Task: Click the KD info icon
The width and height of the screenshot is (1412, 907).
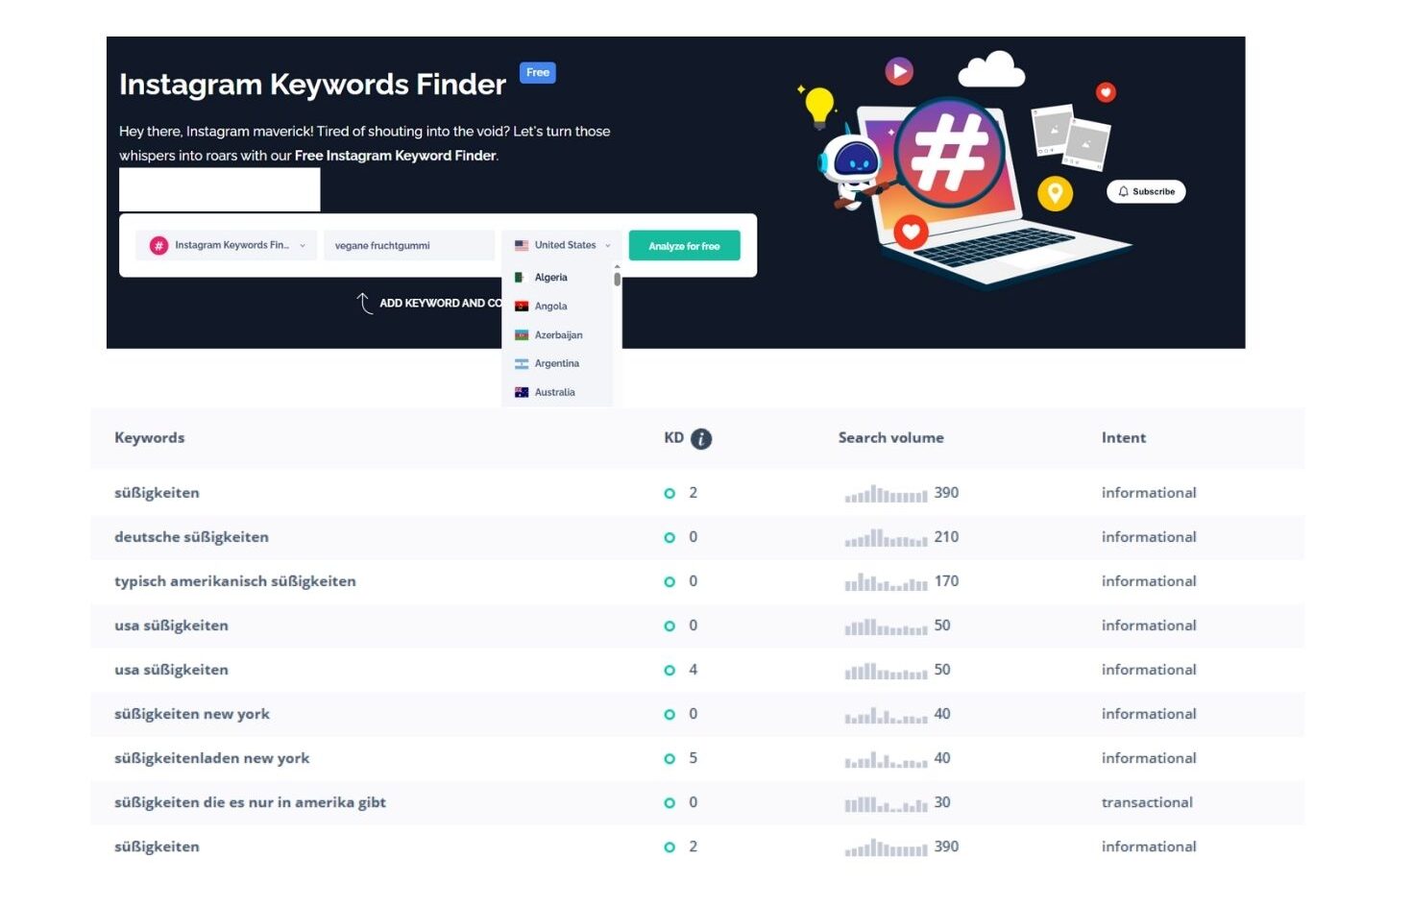Action: 701,439
